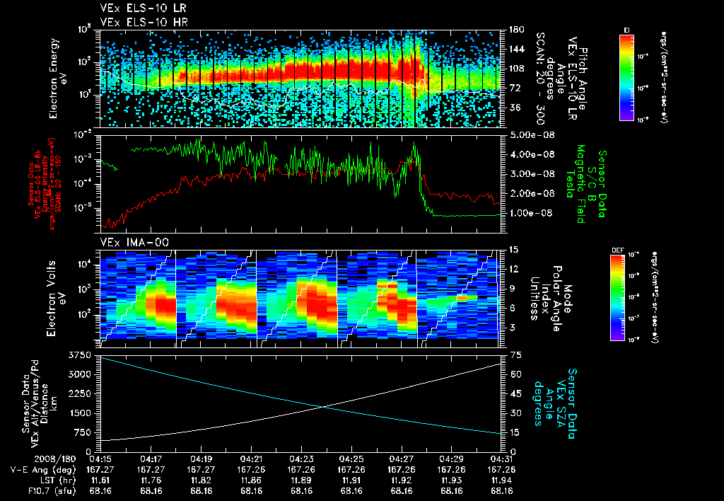Screen dimensions: 724x501
Task: Click the 04:27 time tick label
Action: coord(402,459)
